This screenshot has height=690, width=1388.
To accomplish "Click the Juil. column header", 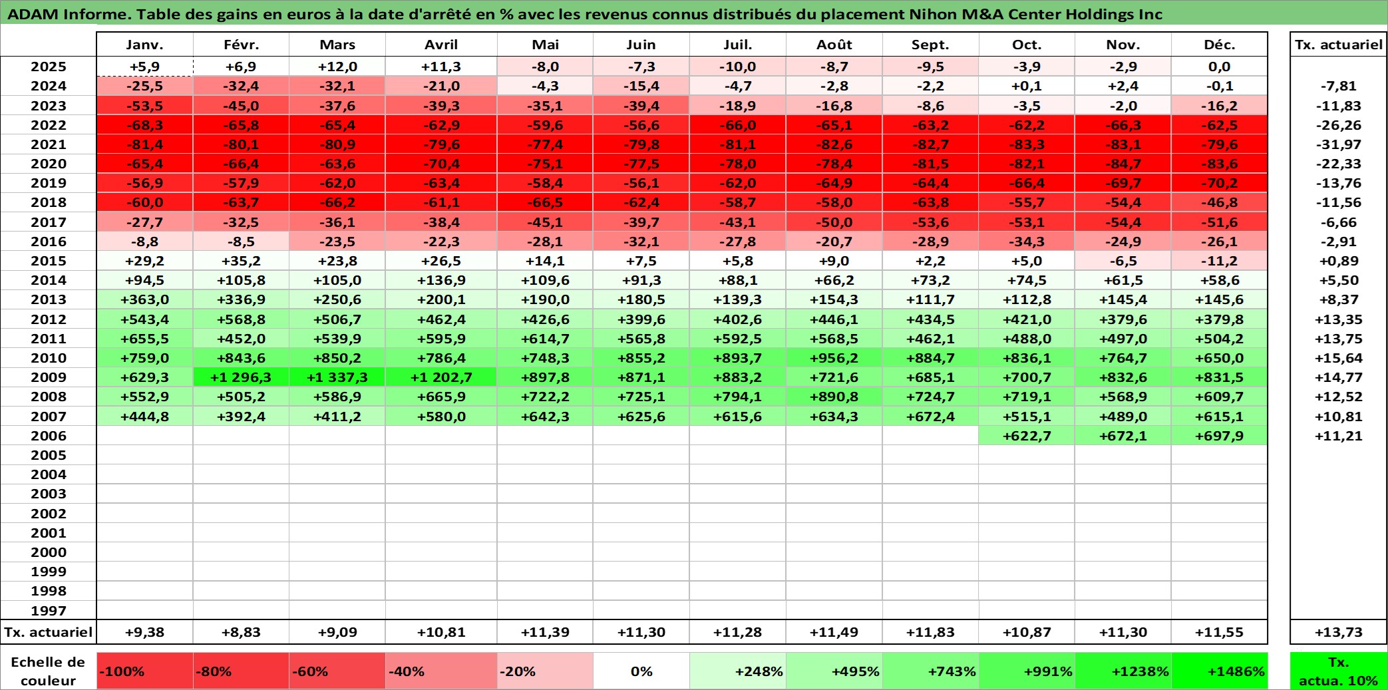I will click(x=738, y=45).
